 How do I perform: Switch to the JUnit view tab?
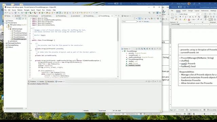[18, 16]
